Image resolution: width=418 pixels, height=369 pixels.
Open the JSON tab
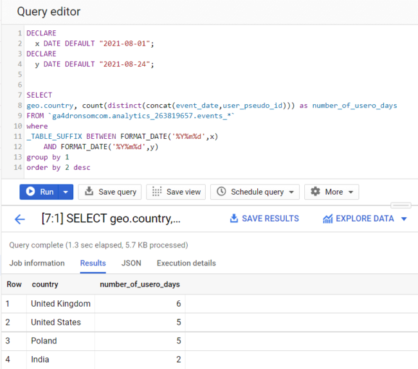(131, 263)
